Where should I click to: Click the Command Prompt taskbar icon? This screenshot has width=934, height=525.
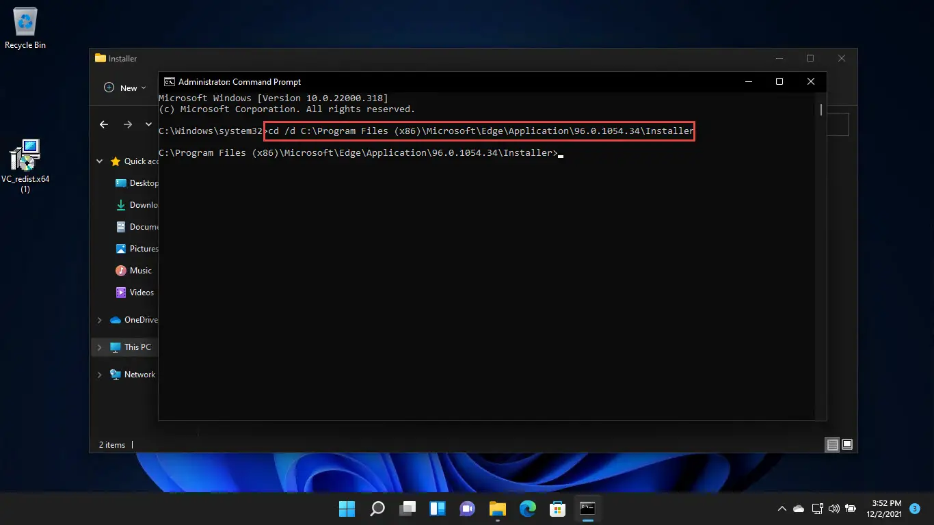point(587,509)
